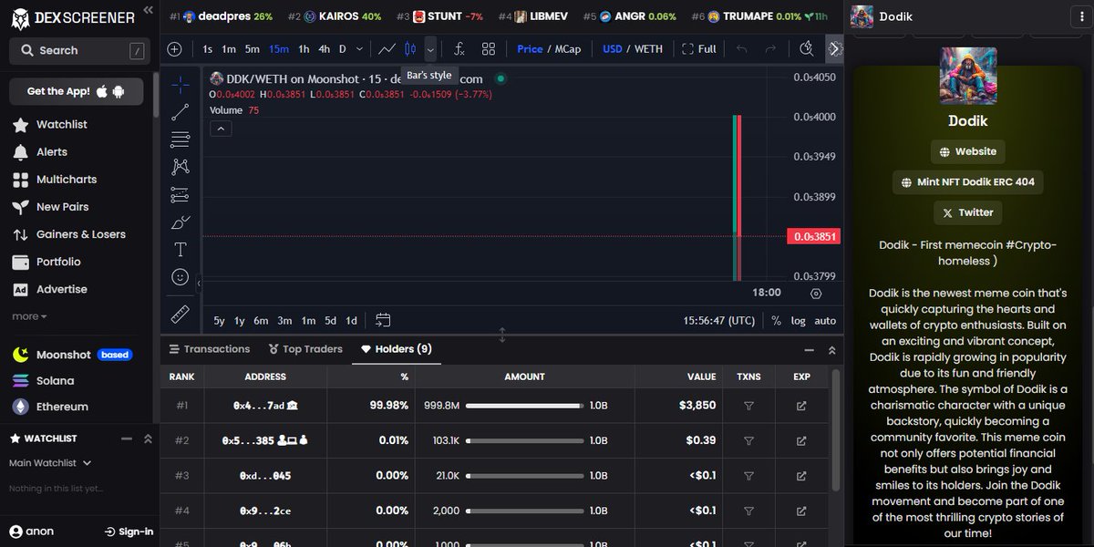Click Sign-in at the sidebar bottom

click(129, 532)
